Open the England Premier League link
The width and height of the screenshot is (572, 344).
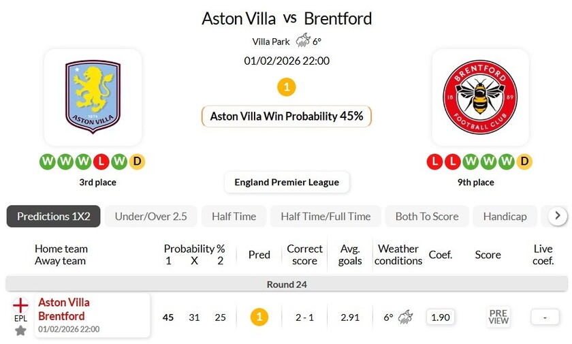click(x=287, y=182)
